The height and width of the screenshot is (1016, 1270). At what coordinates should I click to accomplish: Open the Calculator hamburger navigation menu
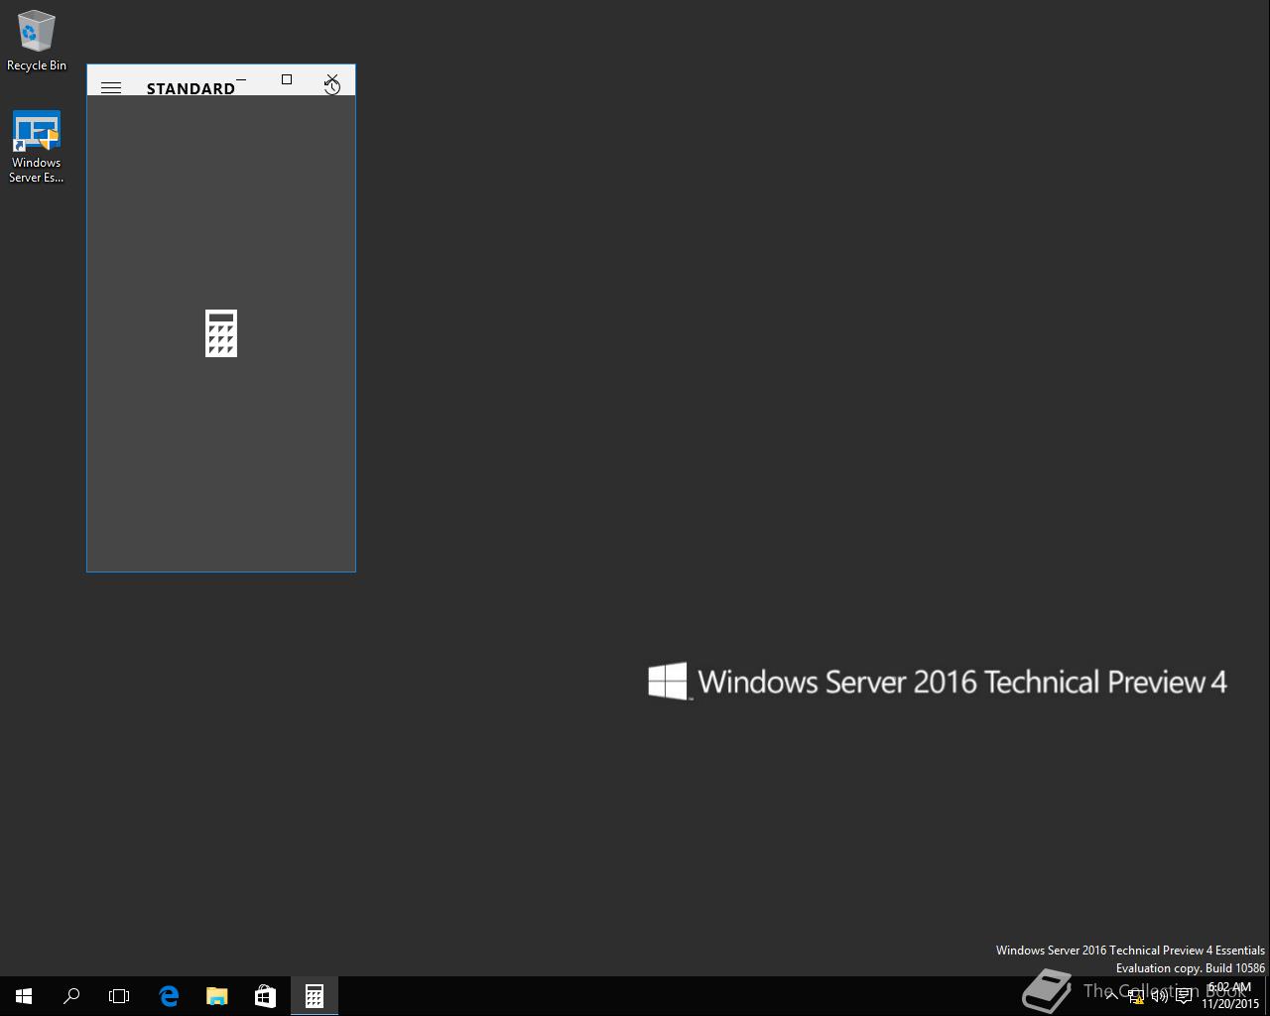pyautogui.click(x=111, y=88)
